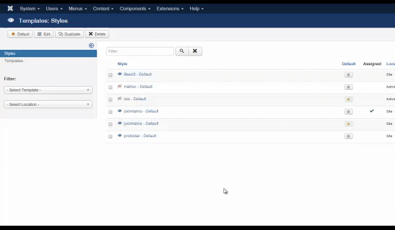Sort by the Style column header
395x230 pixels.
pos(122,64)
